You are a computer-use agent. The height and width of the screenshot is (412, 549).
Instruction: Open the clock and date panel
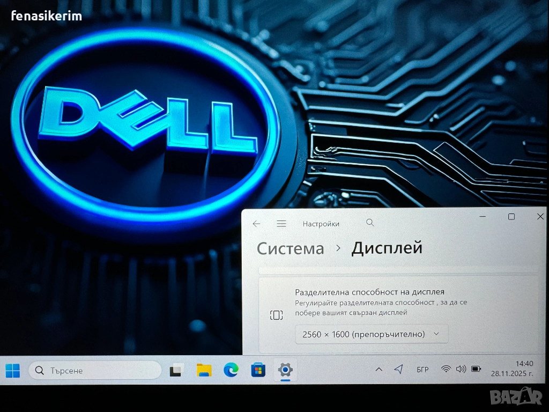(511, 369)
